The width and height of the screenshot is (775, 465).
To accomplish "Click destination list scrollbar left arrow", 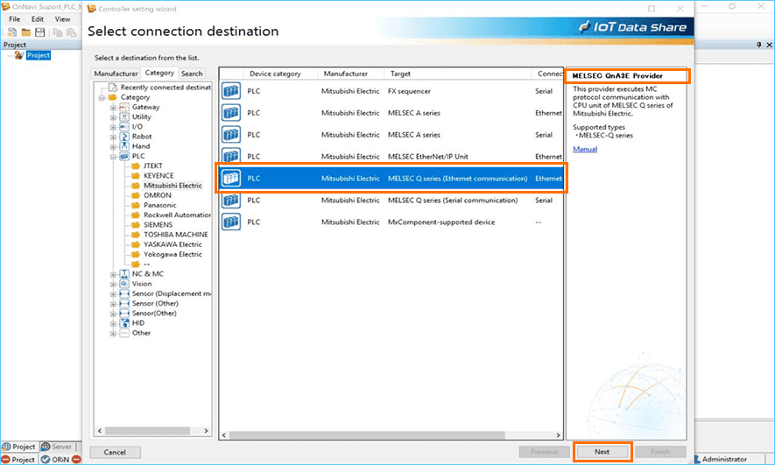I will click(x=224, y=435).
